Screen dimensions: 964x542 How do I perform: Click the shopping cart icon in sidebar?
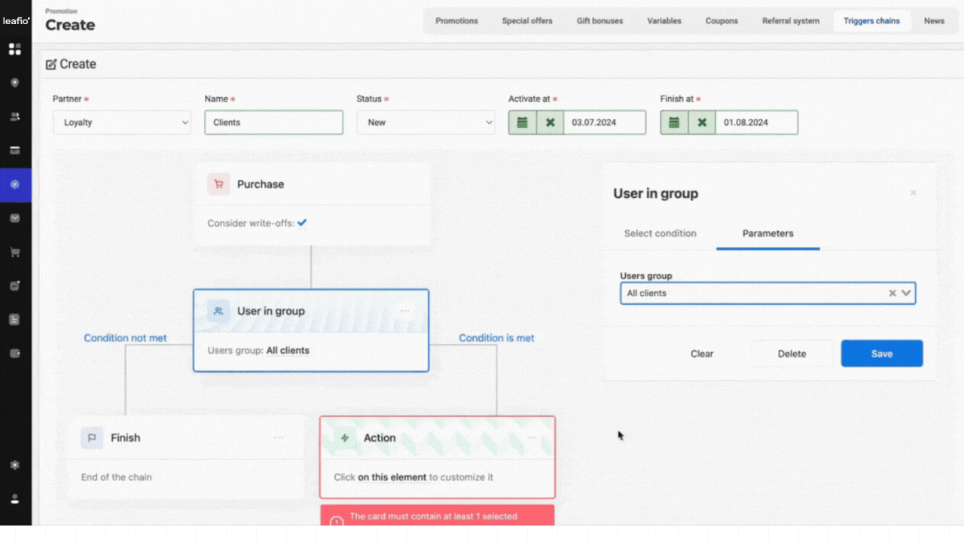tap(14, 252)
